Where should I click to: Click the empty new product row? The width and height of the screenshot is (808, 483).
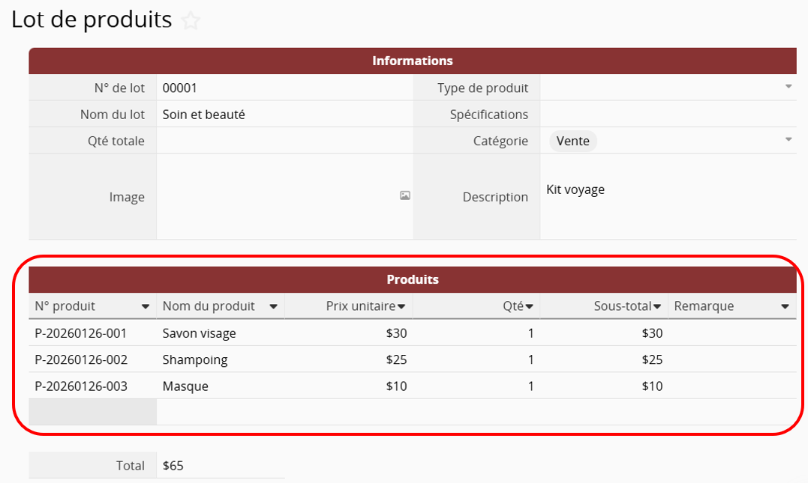click(x=476, y=412)
